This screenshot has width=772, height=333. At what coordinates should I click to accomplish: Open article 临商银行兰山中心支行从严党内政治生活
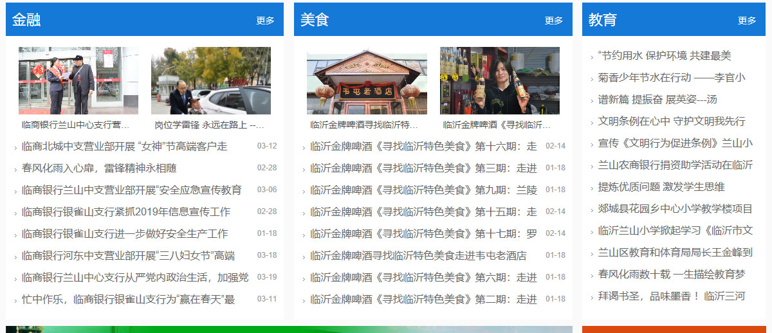135,278
